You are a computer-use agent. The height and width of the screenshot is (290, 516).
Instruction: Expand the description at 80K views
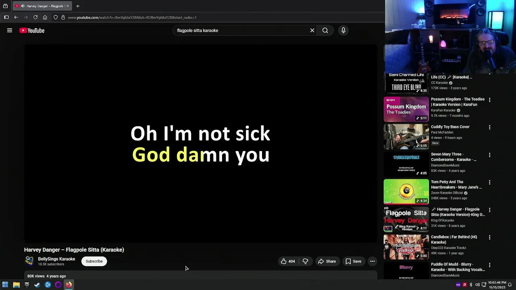coord(201,276)
